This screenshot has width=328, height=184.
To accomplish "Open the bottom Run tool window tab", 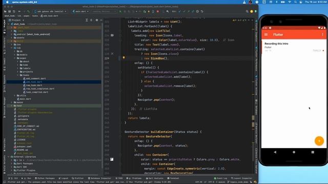I will point(26,178).
